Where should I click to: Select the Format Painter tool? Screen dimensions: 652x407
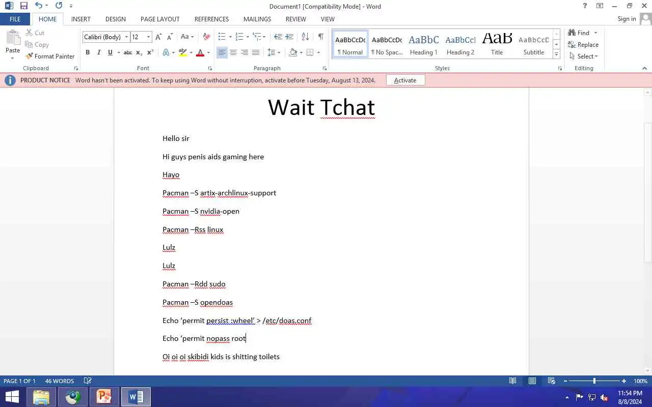[x=50, y=56]
